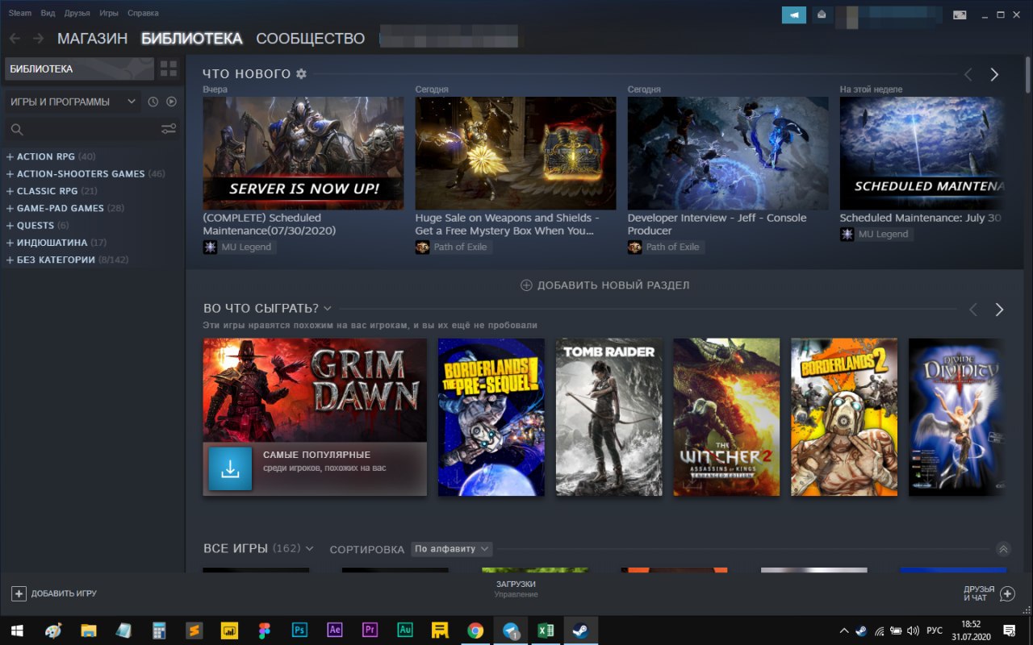Open Google Chrome from the taskbar
1033x645 pixels.
pos(475,630)
